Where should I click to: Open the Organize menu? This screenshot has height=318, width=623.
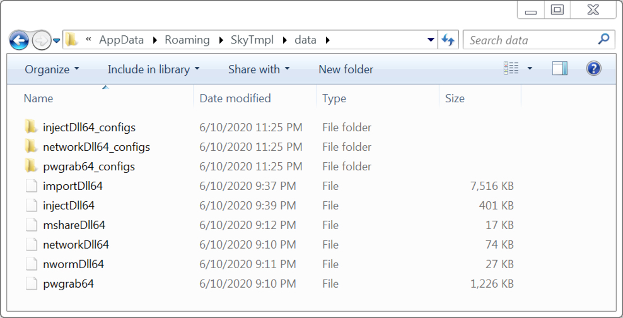coord(52,69)
